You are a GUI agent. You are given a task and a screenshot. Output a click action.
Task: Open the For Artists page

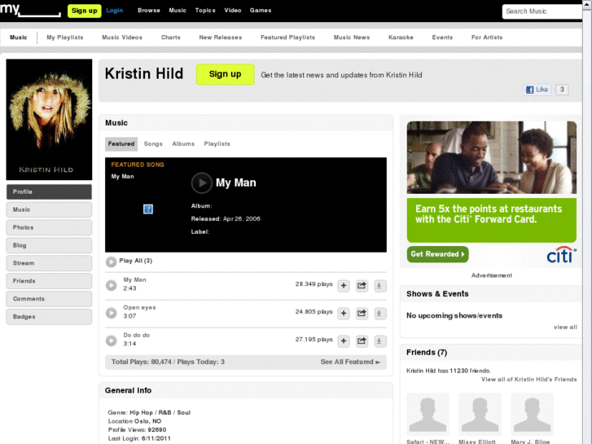pyautogui.click(x=487, y=37)
